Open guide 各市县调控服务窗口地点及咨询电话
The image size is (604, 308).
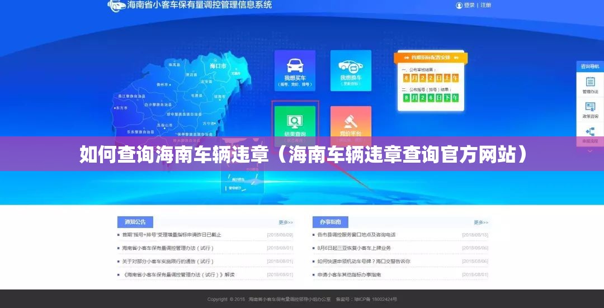(x=356, y=234)
